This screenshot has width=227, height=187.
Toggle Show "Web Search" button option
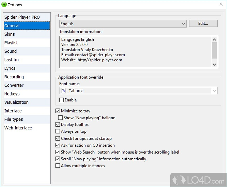(x=58, y=152)
